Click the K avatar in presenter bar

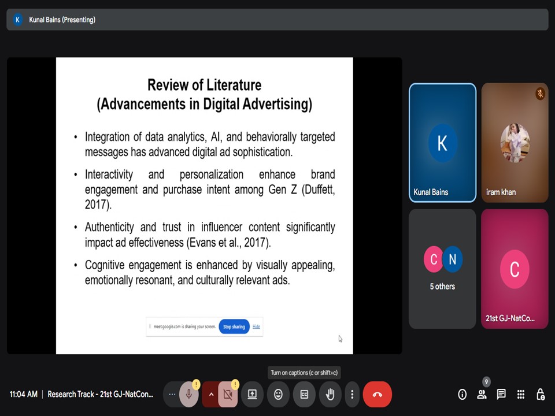[x=18, y=20]
